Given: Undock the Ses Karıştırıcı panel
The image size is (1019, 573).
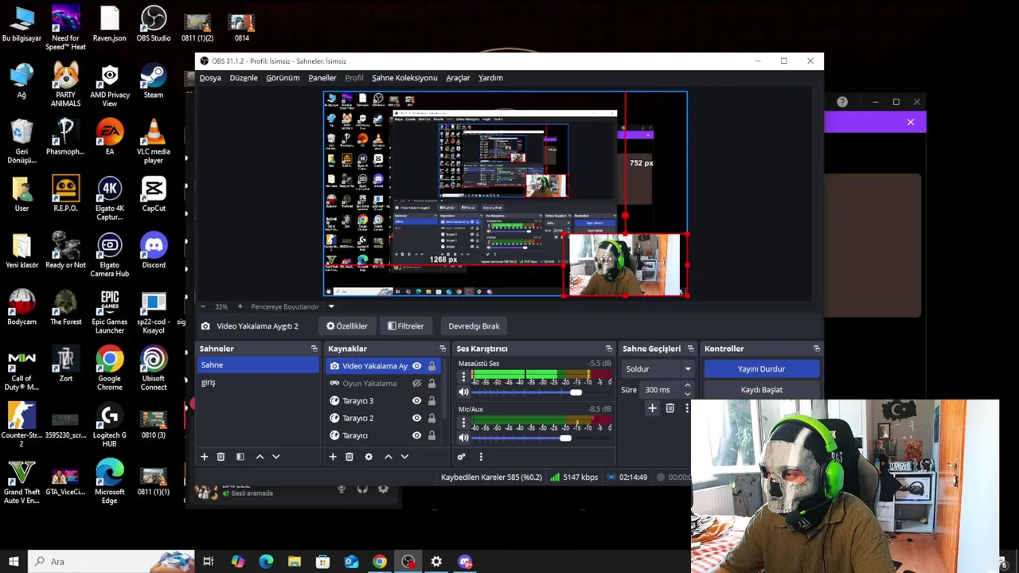Looking at the screenshot, I should click(x=609, y=349).
